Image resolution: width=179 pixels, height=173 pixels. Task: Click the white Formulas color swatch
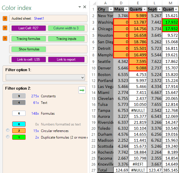click(x=19, y=113)
